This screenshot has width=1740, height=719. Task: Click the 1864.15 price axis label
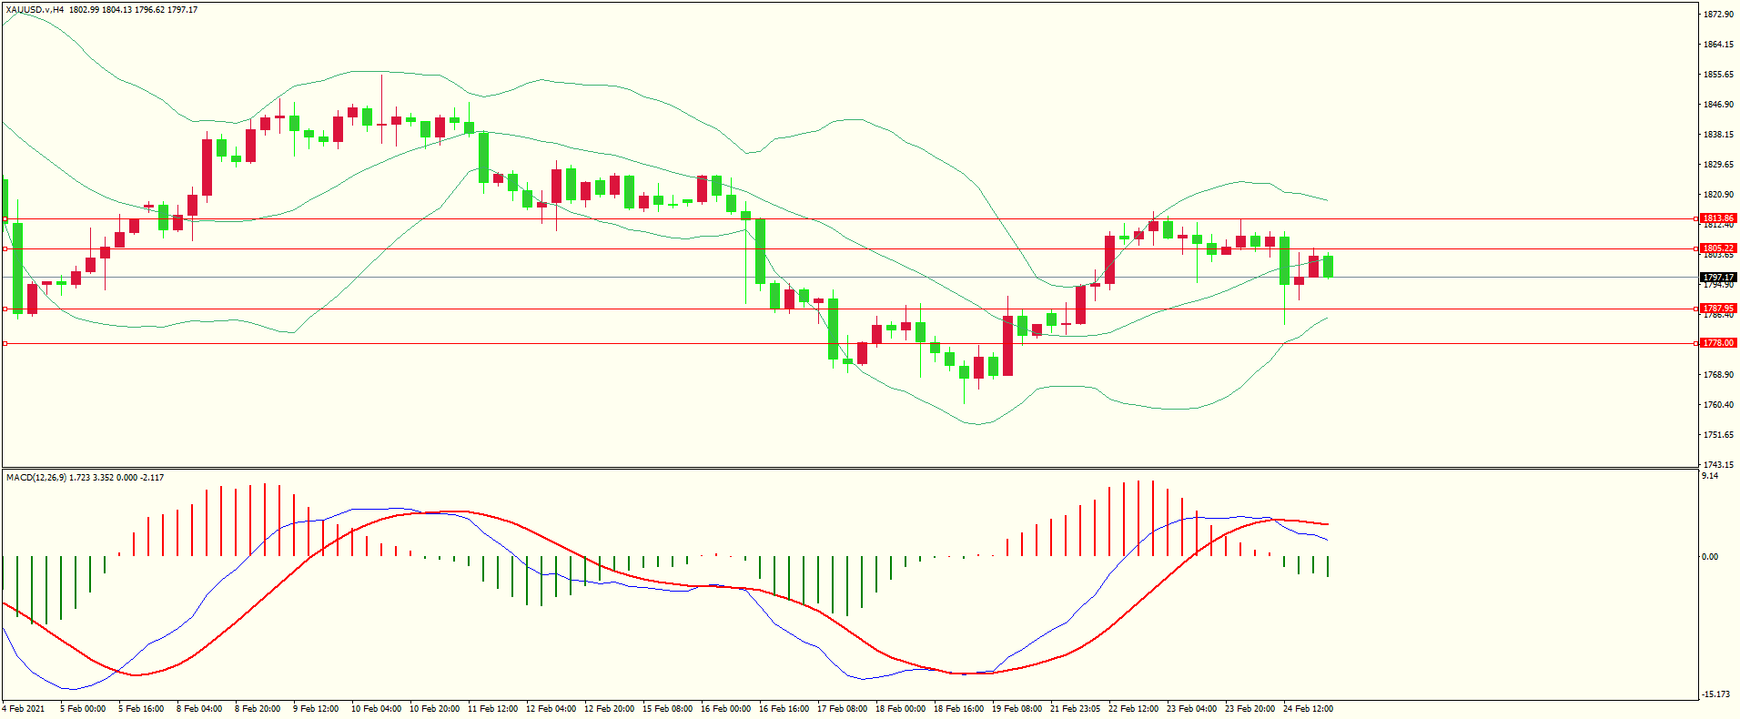point(1718,45)
